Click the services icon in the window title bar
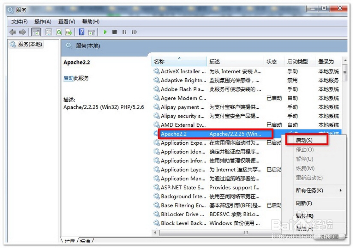This screenshot has width=353, height=248. pos(11,10)
